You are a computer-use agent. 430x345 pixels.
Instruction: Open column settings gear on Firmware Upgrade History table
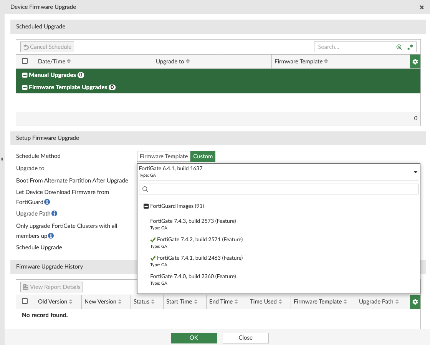tap(415, 302)
